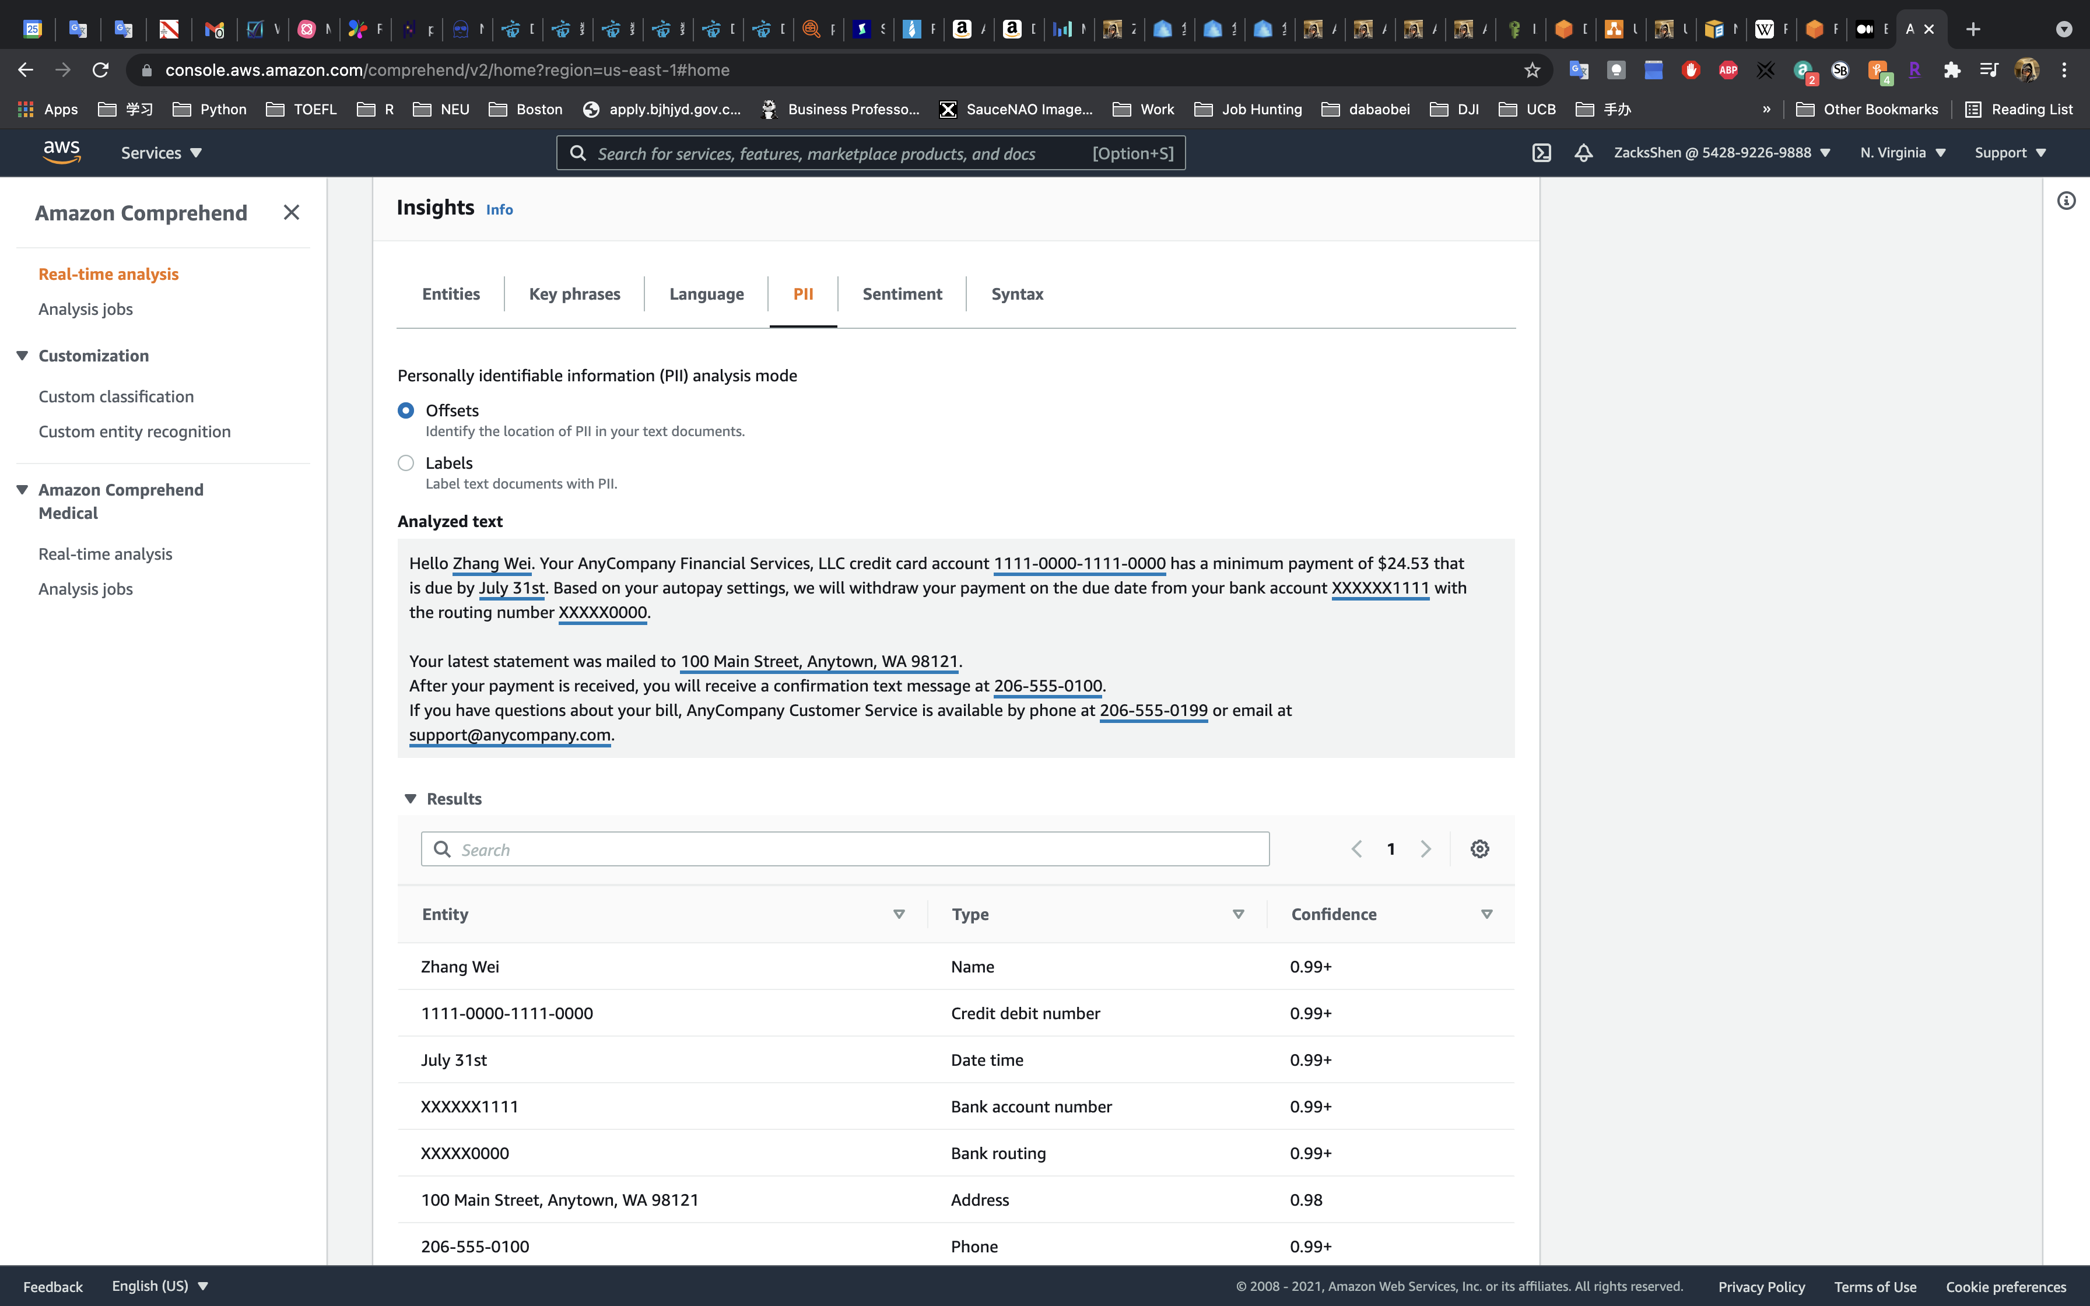Click the notifications bell icon

click(x=1583, y=153)
